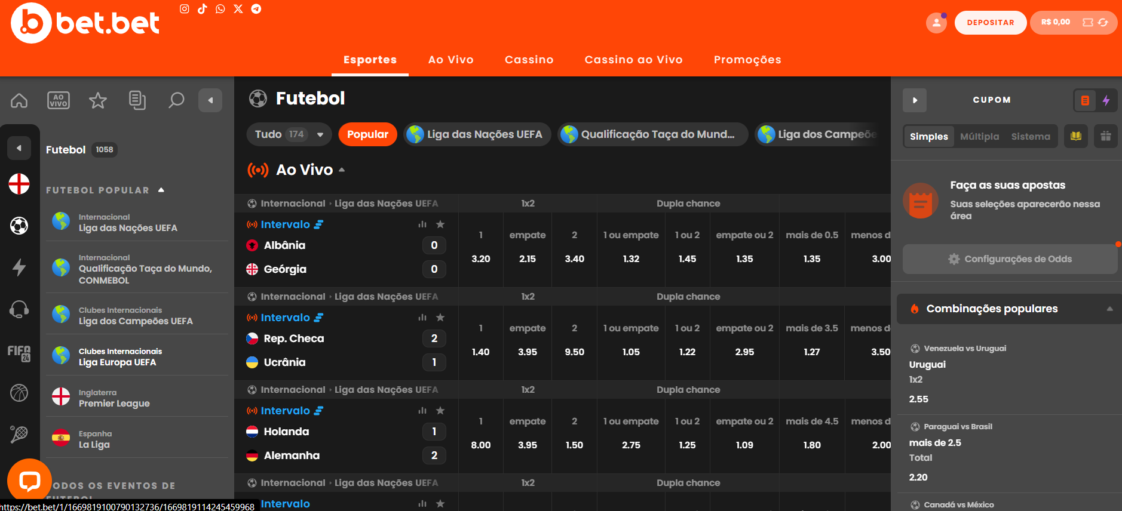
Task: Add Paraguai vs Brasil mais de 2.5 at 2.20
Action: point(1010,452)
